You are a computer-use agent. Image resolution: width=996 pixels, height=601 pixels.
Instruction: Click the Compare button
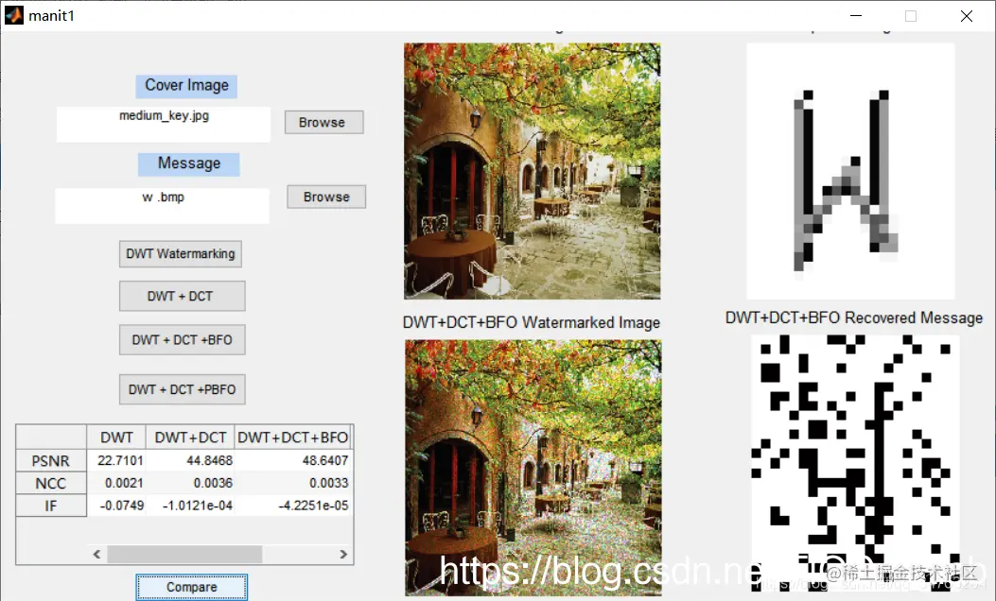[x=192, y=587]
